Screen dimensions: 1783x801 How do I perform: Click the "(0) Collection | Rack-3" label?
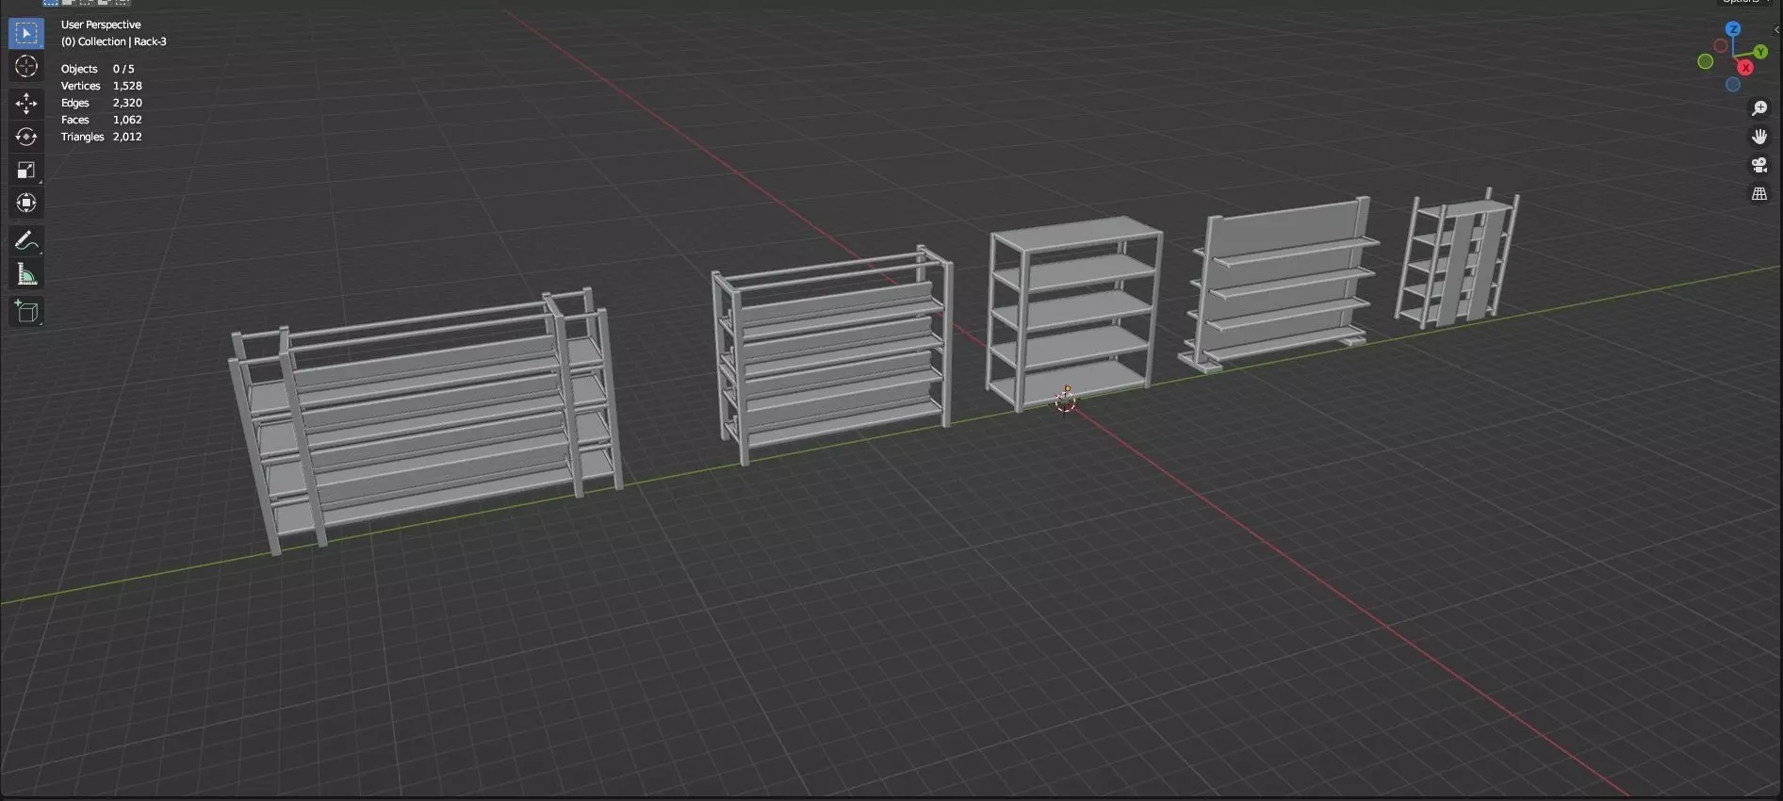[114, 41]
